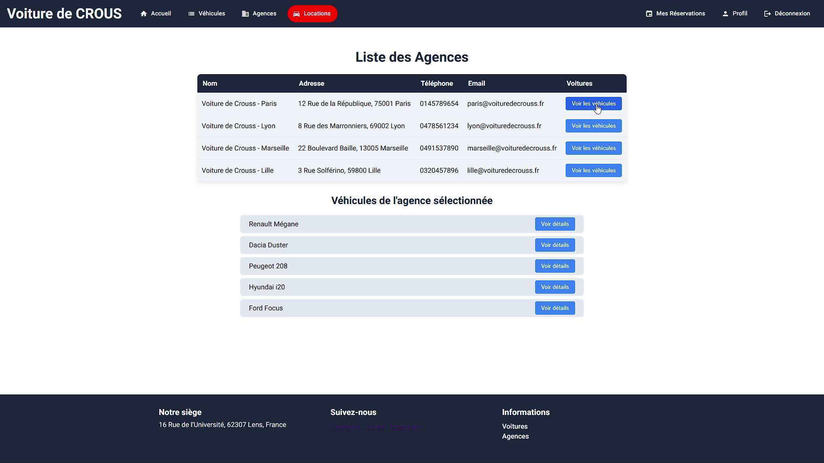The width and height of the screenshot is (824, 463).
Task: Voir détails for the Renault Mégane
Action: pos(554,224)
